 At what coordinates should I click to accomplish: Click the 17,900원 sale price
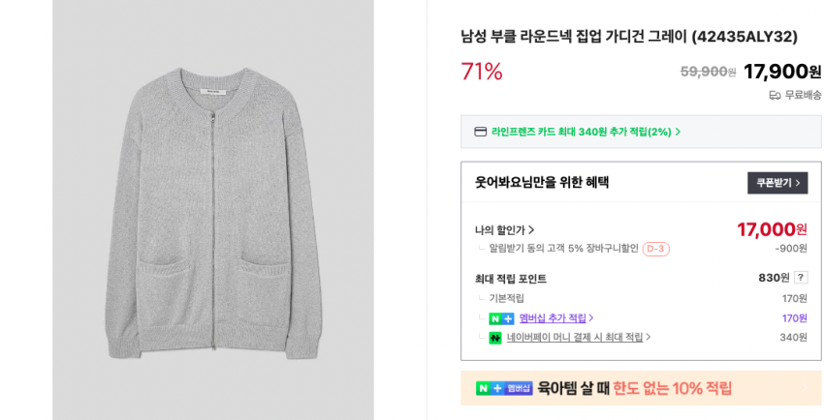781,72
